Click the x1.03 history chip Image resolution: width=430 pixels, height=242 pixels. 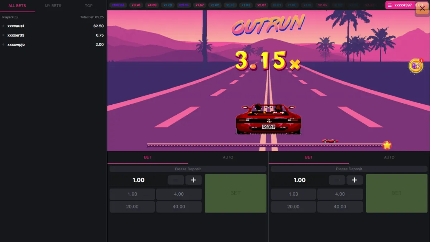tap(246, 5)
